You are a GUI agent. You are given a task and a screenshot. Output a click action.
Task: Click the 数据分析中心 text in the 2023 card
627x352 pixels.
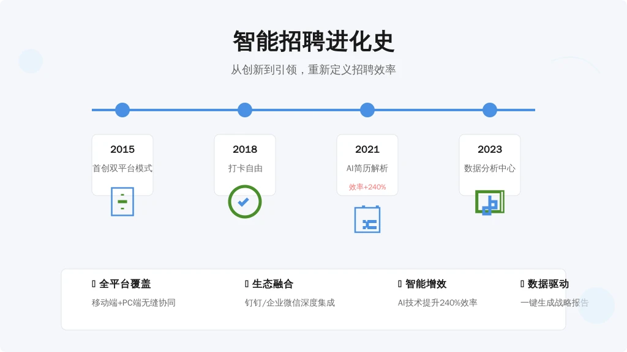(x=490, y=168)
